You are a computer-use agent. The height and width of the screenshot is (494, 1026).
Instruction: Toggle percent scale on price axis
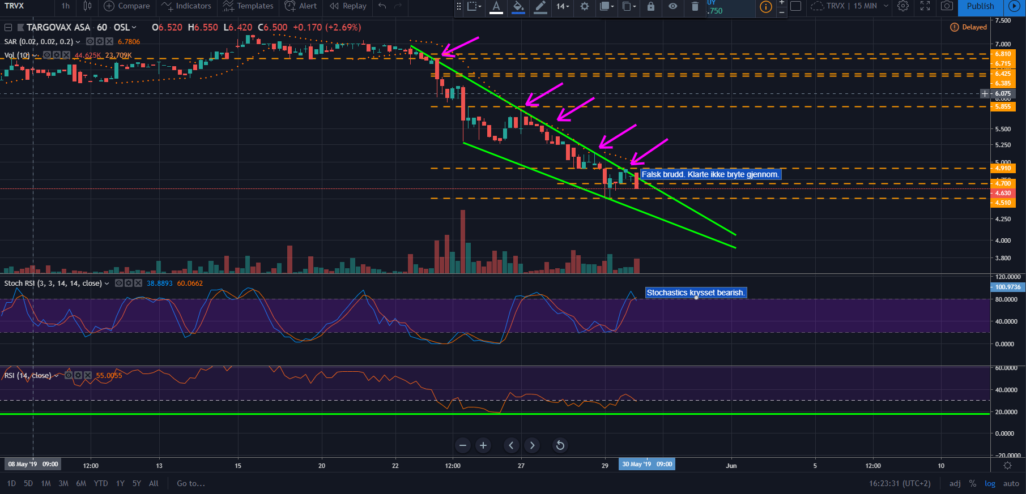pos(972,483)
